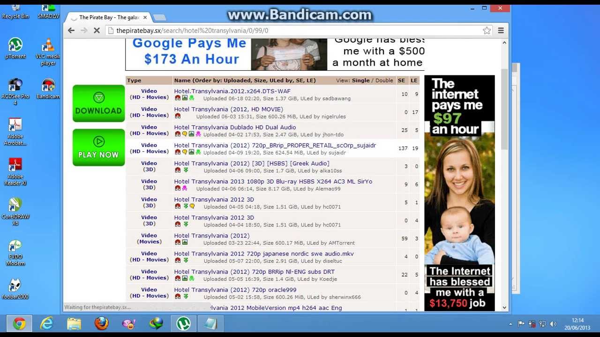
Task: Open the VLC media player desktop icon
Action: [48, 51]
